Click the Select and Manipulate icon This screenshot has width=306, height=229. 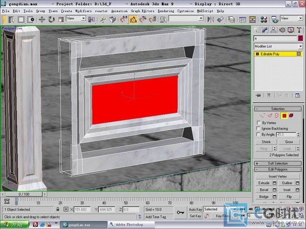103,19
